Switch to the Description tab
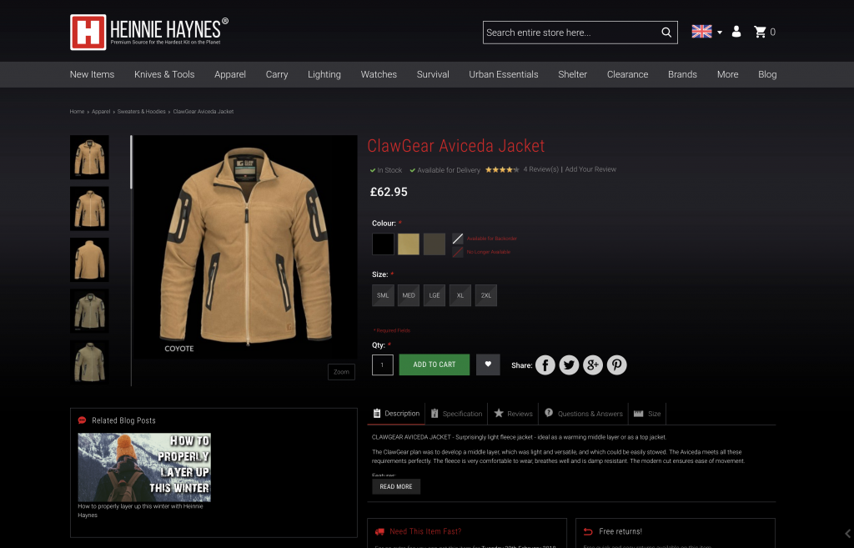Image resolution: width=854 pixels, height=548 pixels. tap(396, 414)
